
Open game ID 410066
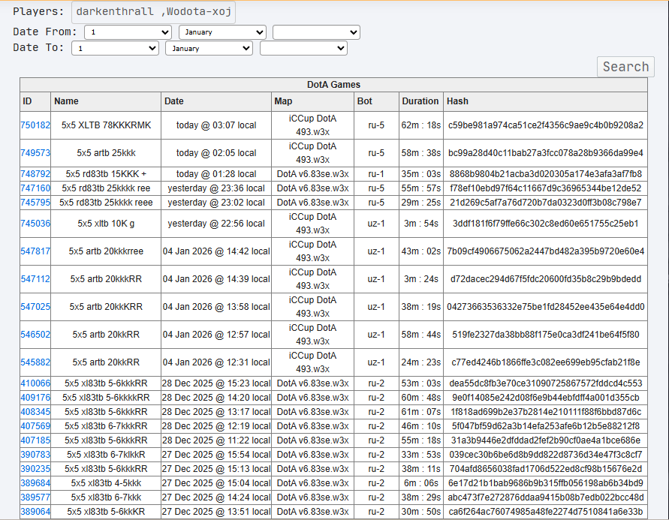coord(35,383)
